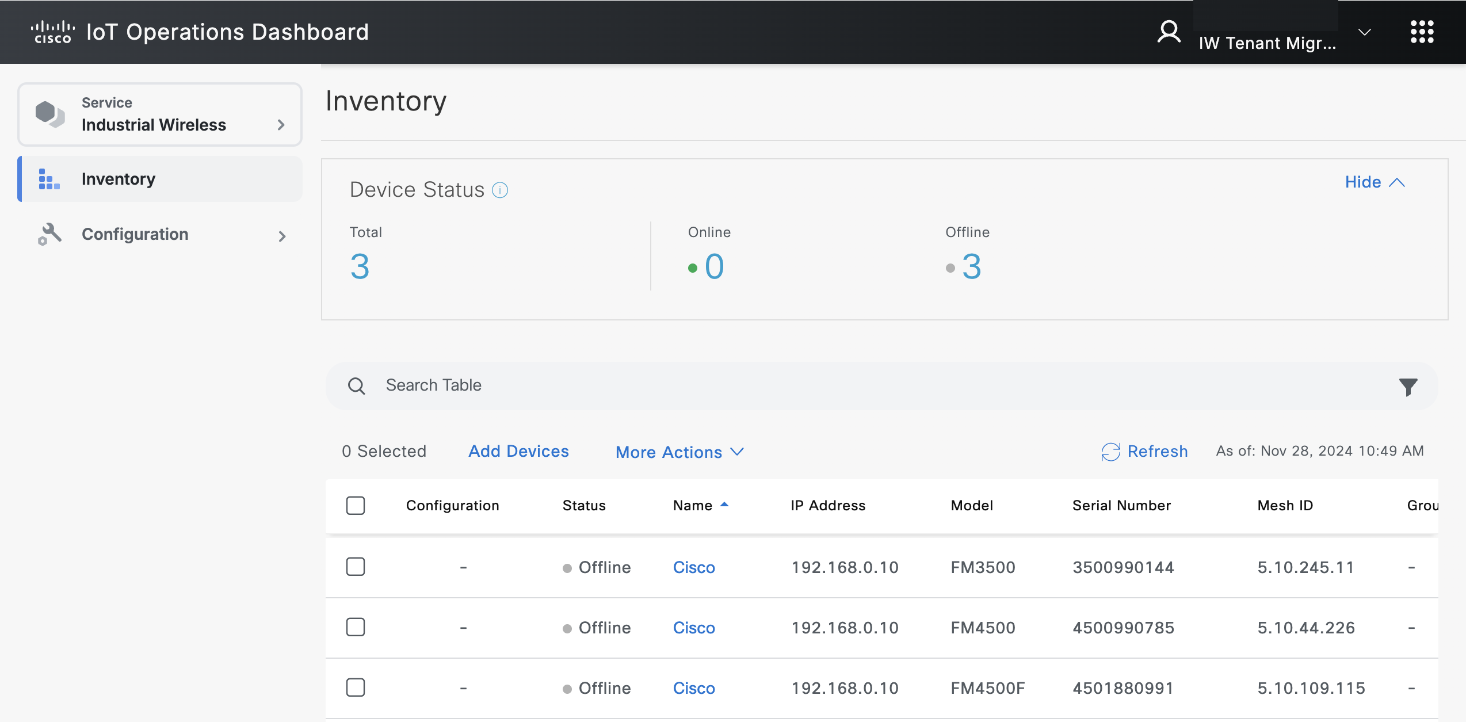Expand the Industrial Wireless service chevron
The width and height of the screenshot is (1466, 722).
(x=281, y=125)
